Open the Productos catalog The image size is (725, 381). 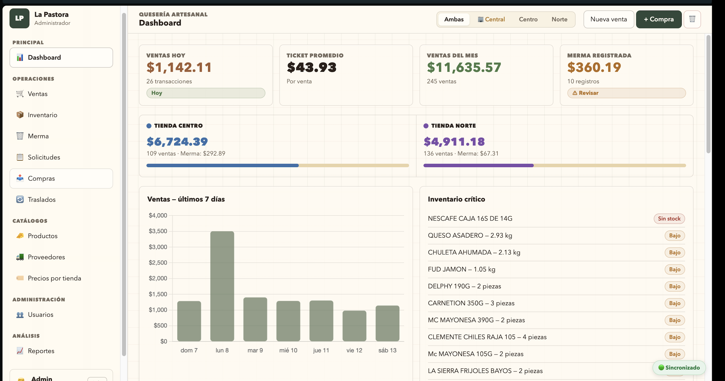click(61, 236)
